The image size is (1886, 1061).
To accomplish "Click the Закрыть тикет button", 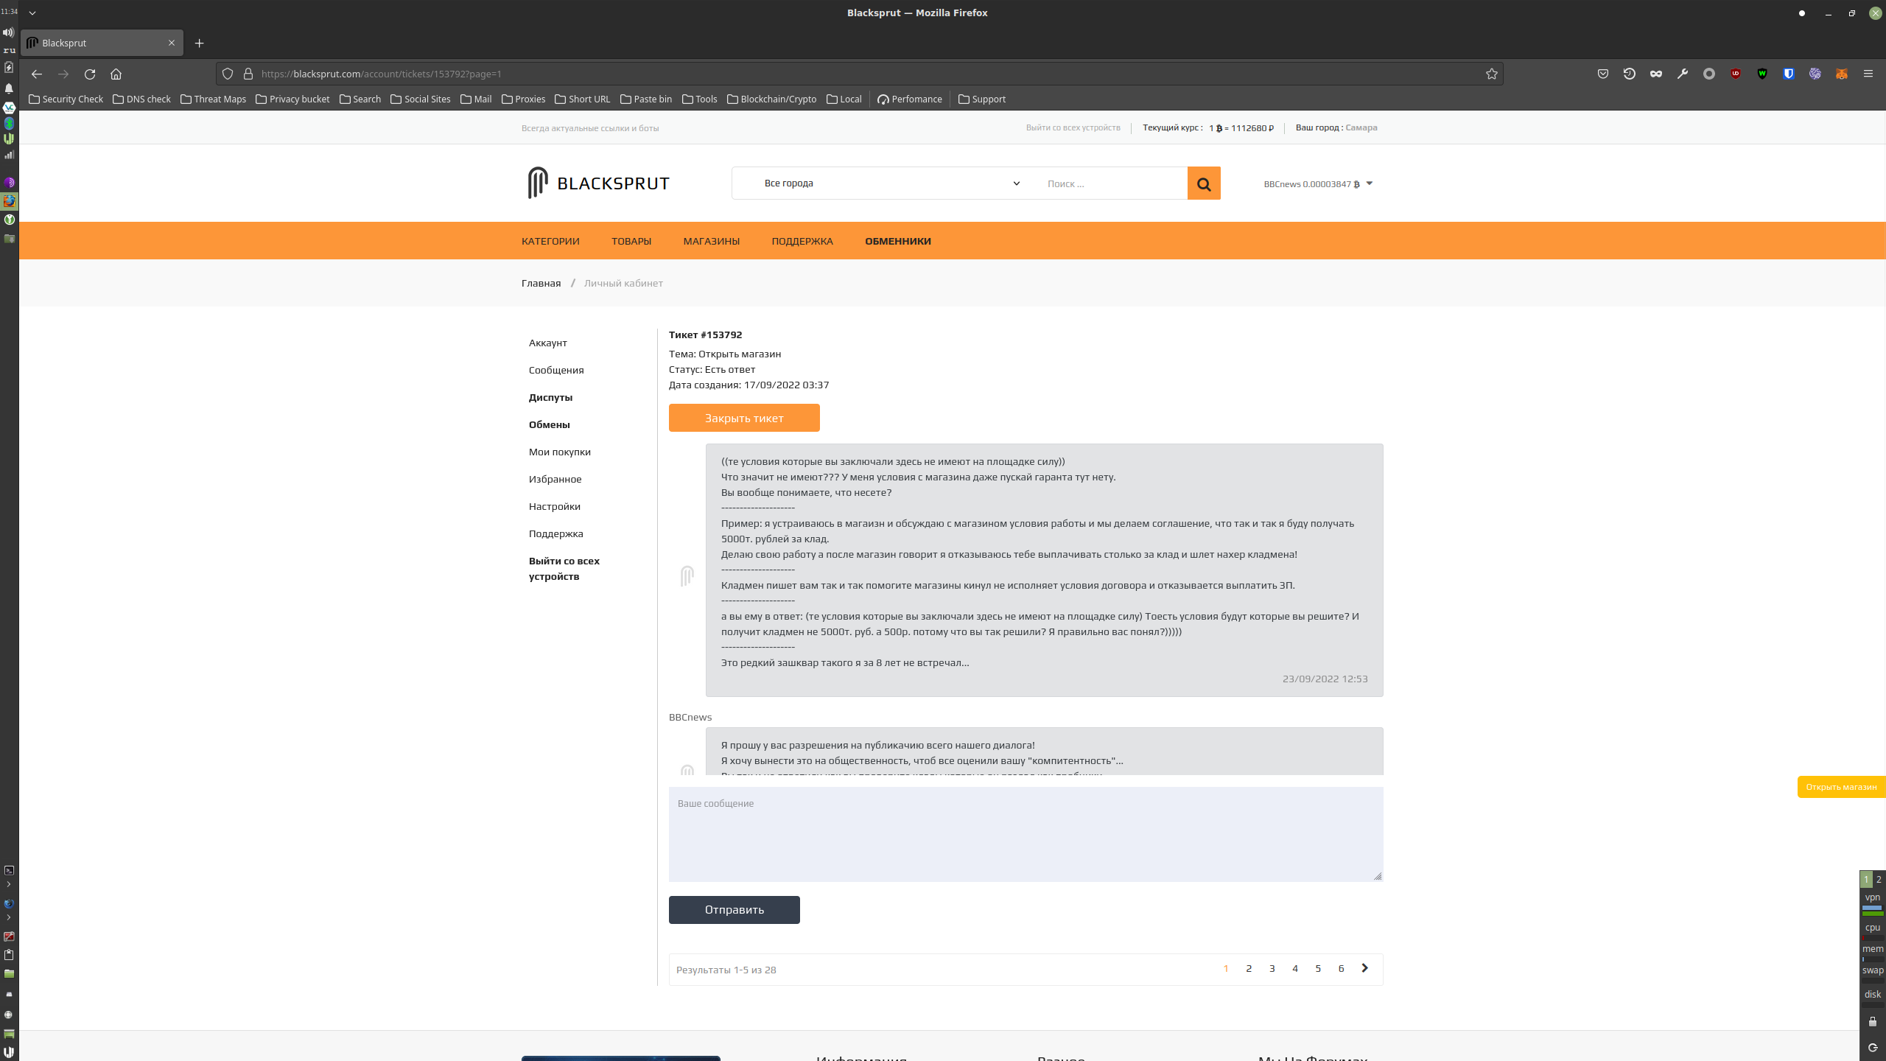I will 744,418.
